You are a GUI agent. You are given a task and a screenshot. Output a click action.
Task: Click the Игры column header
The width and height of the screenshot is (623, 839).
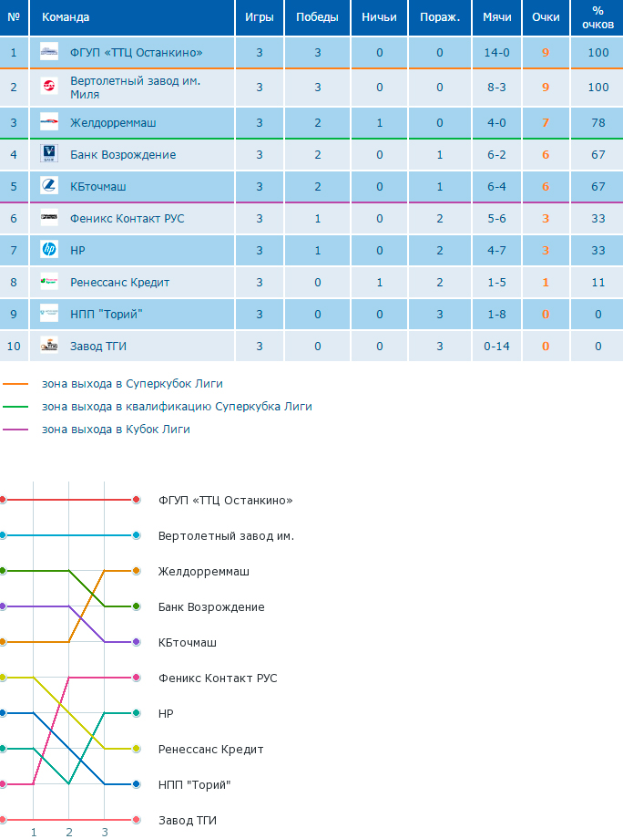[x=260, y=17]
